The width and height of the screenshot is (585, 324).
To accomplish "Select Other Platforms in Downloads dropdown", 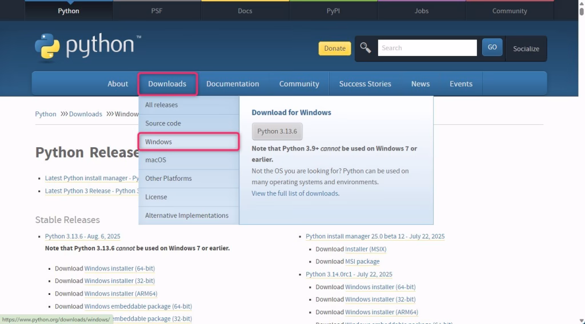I will 189,179.
